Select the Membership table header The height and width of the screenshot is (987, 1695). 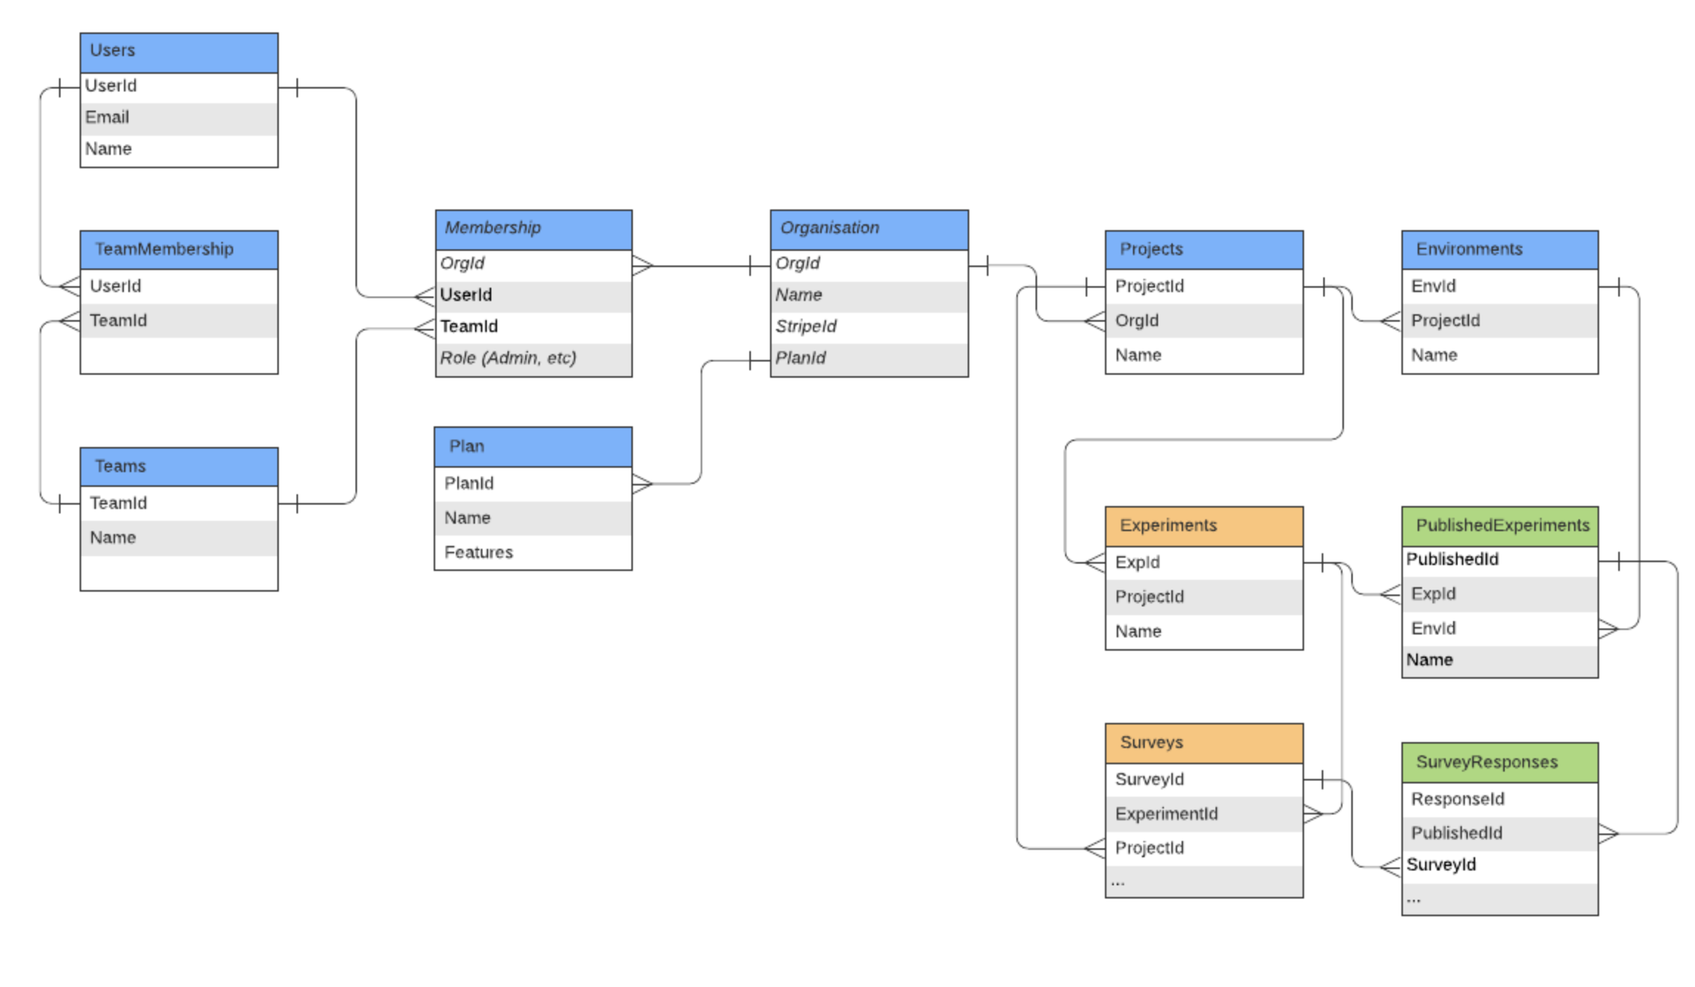tap(533, 229)
